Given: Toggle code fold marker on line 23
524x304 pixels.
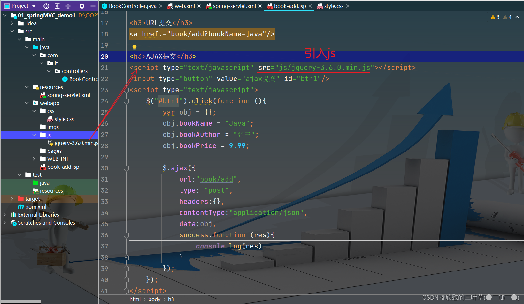Looking at the screenshot, I should pyautogui.click(x=126, y=90).
